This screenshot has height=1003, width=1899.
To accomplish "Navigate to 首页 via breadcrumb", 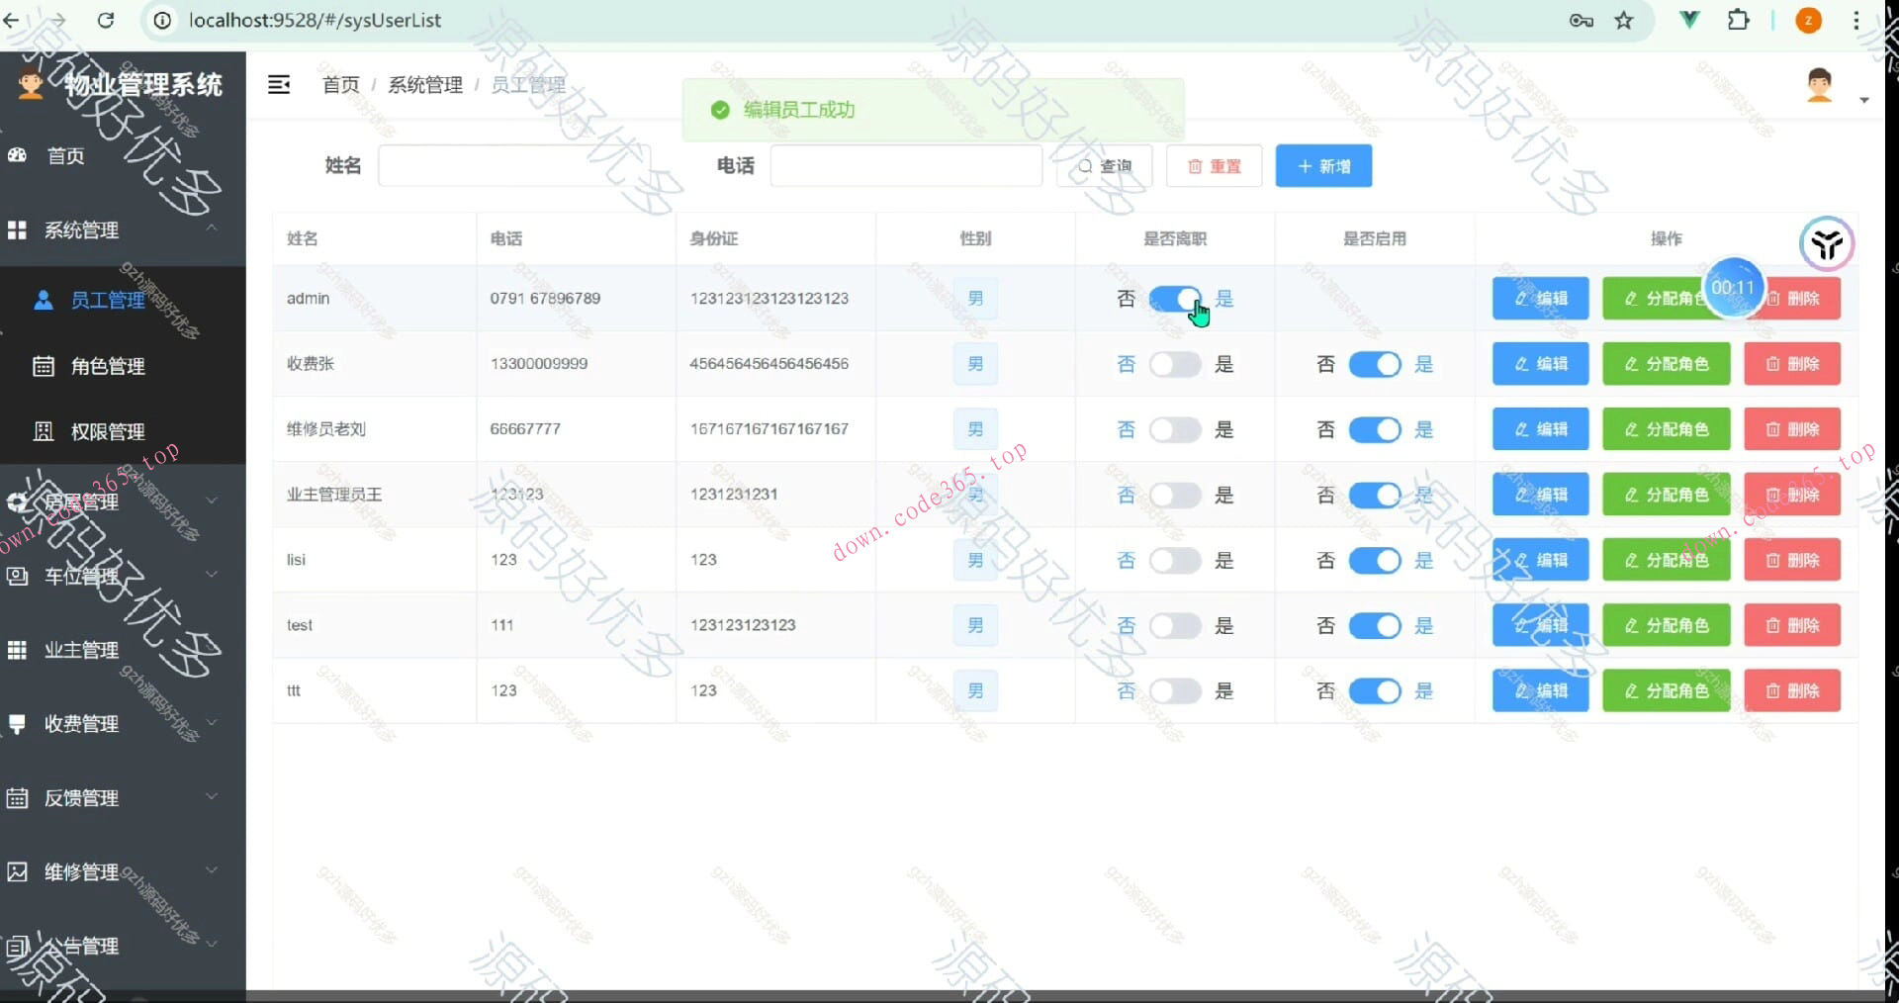I will [339, 85].
